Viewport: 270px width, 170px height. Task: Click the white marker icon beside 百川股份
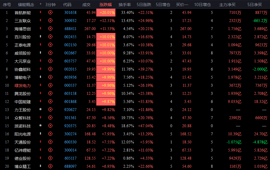[41, 37]
